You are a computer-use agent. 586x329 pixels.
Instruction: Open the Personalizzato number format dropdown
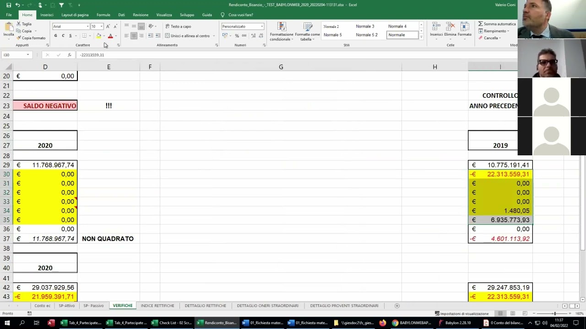[x=262, y=27]
